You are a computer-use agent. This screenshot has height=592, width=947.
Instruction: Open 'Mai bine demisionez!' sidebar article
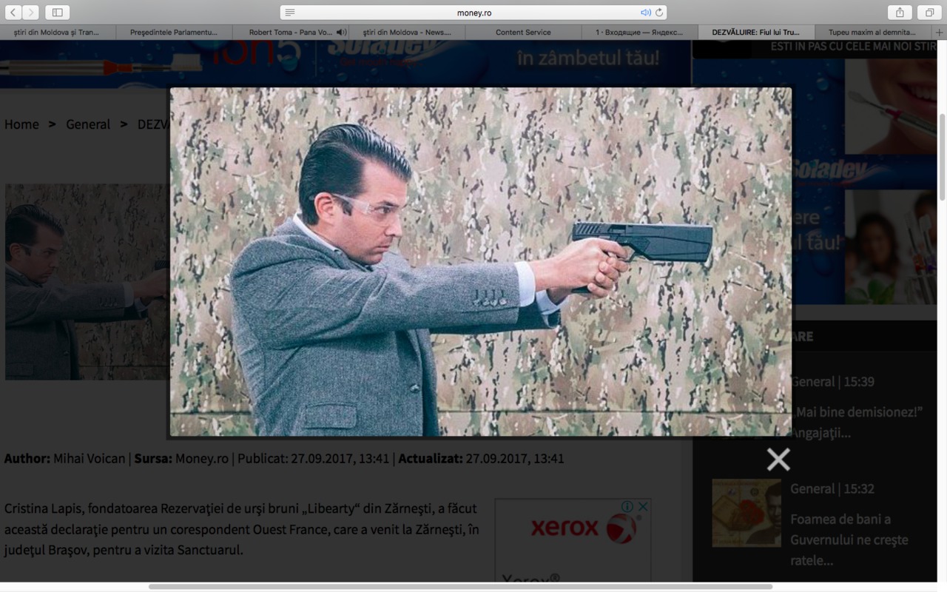coord(859,422)
